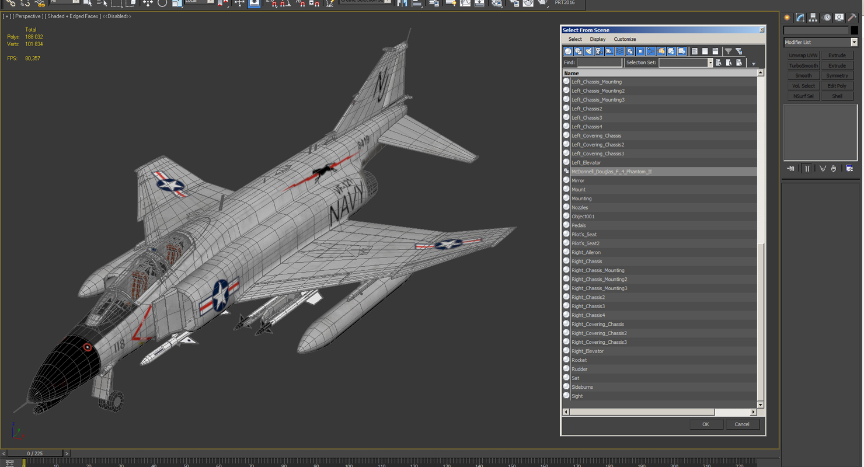Toggle Display Cameras filter button

[599, 51]
